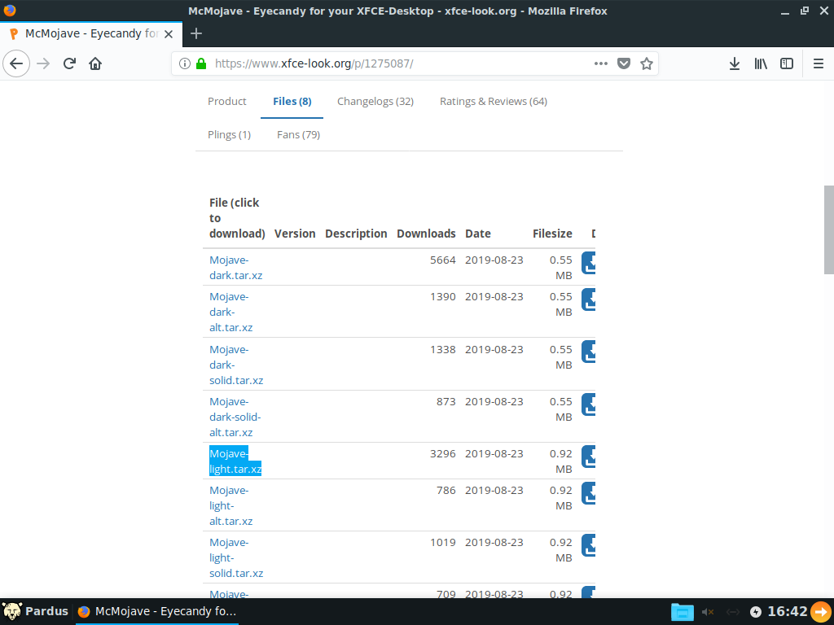
Task: Click download icon for Mojave-dark-alt.tar.xz
Action: [x=588, y=299]
